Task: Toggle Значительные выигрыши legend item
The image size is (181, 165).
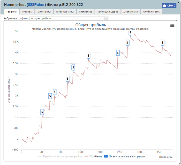Action: 124,156
